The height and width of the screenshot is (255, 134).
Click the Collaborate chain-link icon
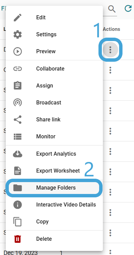(x=18, y=69)
